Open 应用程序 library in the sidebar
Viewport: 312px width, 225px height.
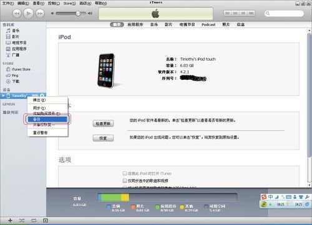(x=16, y=49)
